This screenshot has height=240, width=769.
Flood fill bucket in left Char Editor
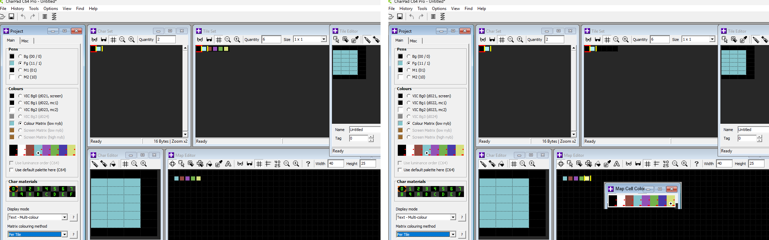click(x=113, y=164)
